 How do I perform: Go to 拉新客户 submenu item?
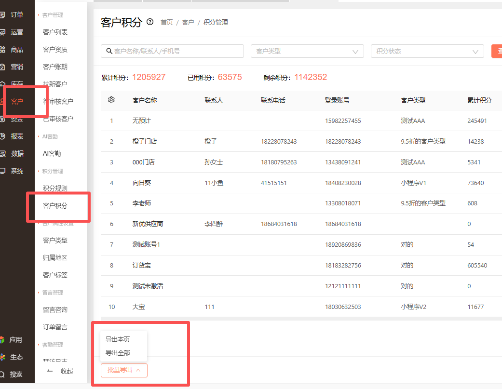click(x=55, y=84)
